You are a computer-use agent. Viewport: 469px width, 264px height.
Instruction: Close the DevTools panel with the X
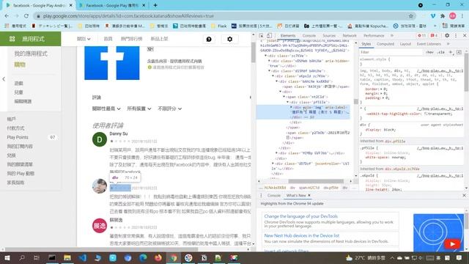pos(465,35)
